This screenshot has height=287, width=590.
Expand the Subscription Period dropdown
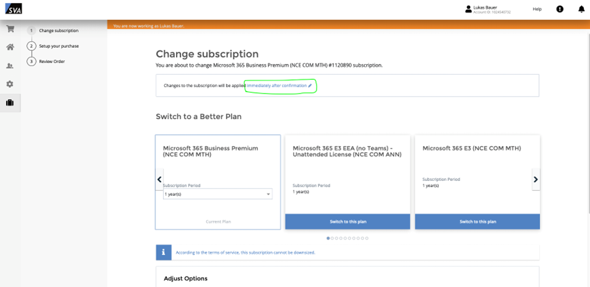(217, 194)
